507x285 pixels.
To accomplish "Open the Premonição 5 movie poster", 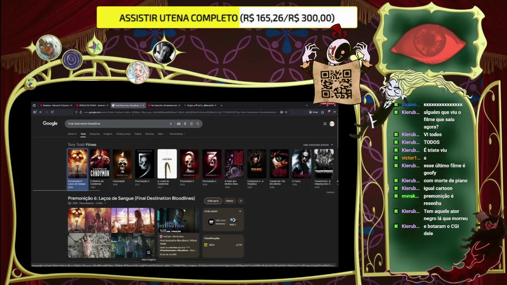I will click(x=145, y=164).
